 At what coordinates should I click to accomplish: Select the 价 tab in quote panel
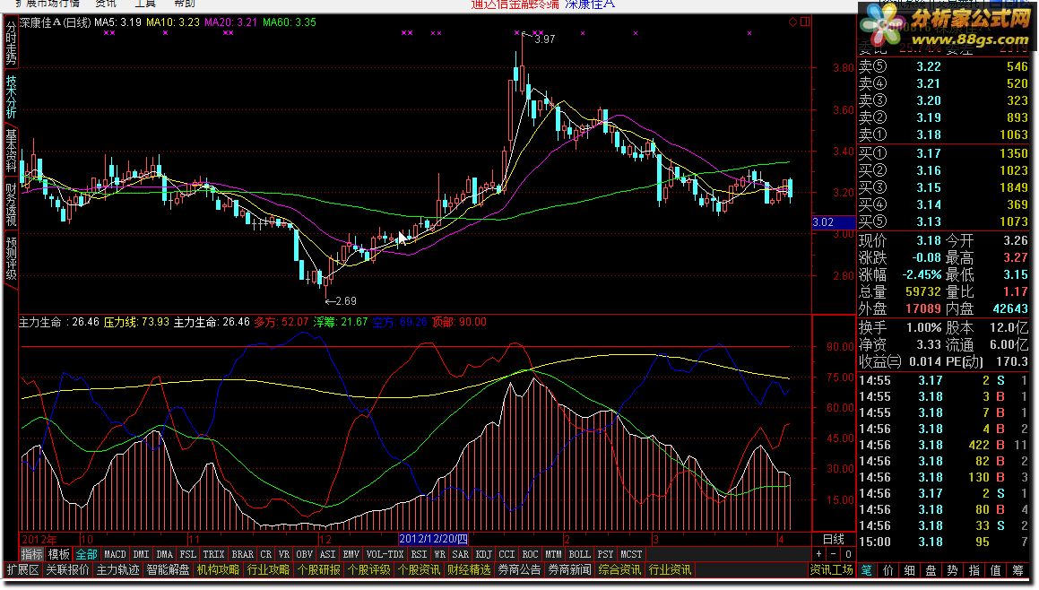pos(888,570)
